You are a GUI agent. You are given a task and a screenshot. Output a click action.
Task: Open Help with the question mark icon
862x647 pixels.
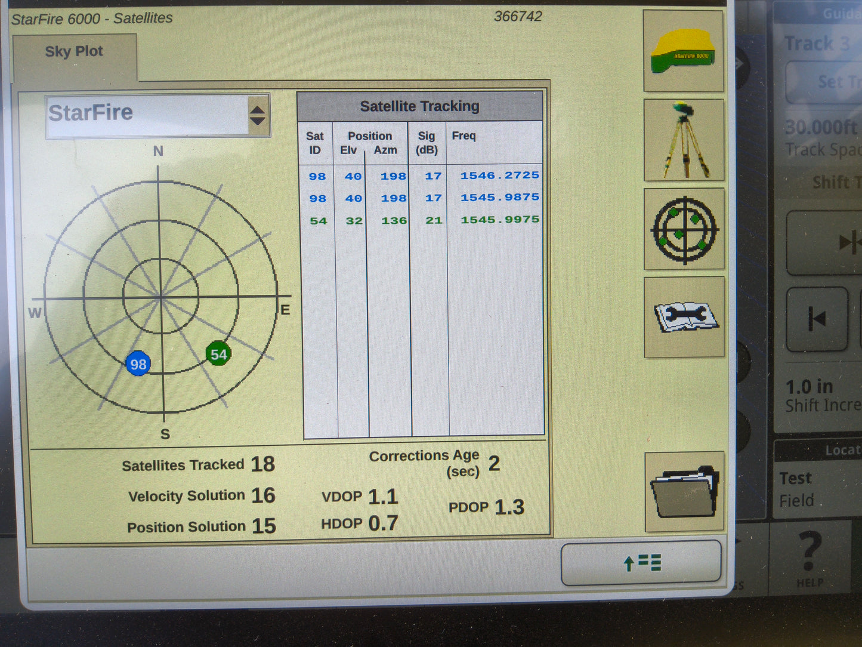click(810, 555)
